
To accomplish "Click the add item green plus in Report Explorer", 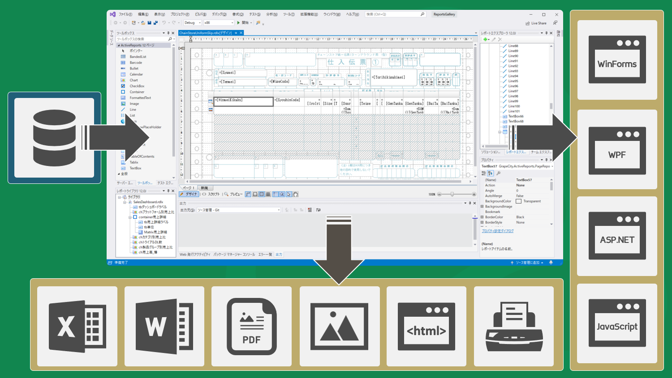I will coord(485,39).
